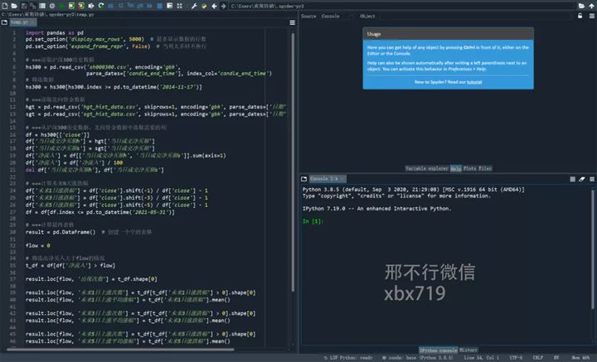Re-run the last script
The image size is (597, 362).
click(x=101, y=6)
